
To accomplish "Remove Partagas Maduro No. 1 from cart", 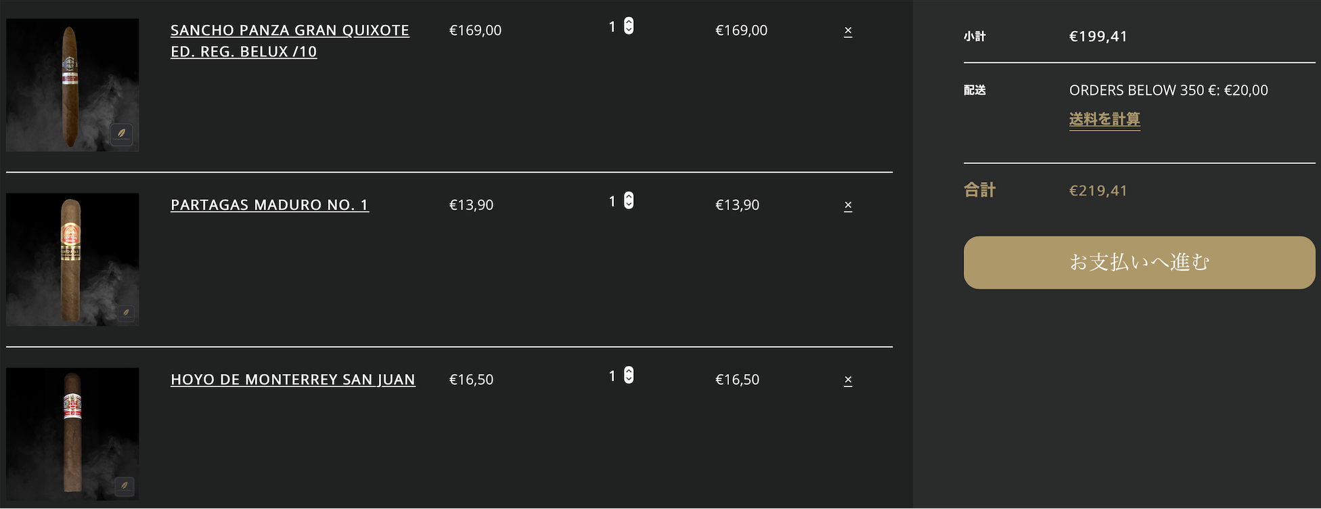I will point(848,205).
